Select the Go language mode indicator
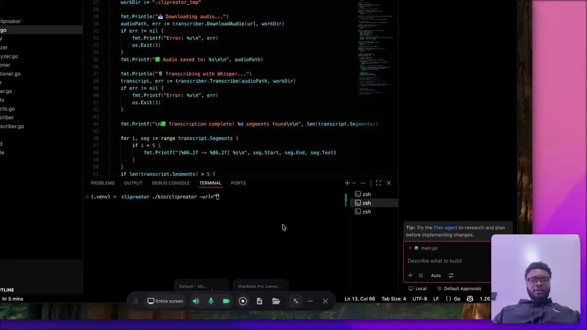Image resolution: width=587 pixels, height=330 pixels. pos(453,299)
